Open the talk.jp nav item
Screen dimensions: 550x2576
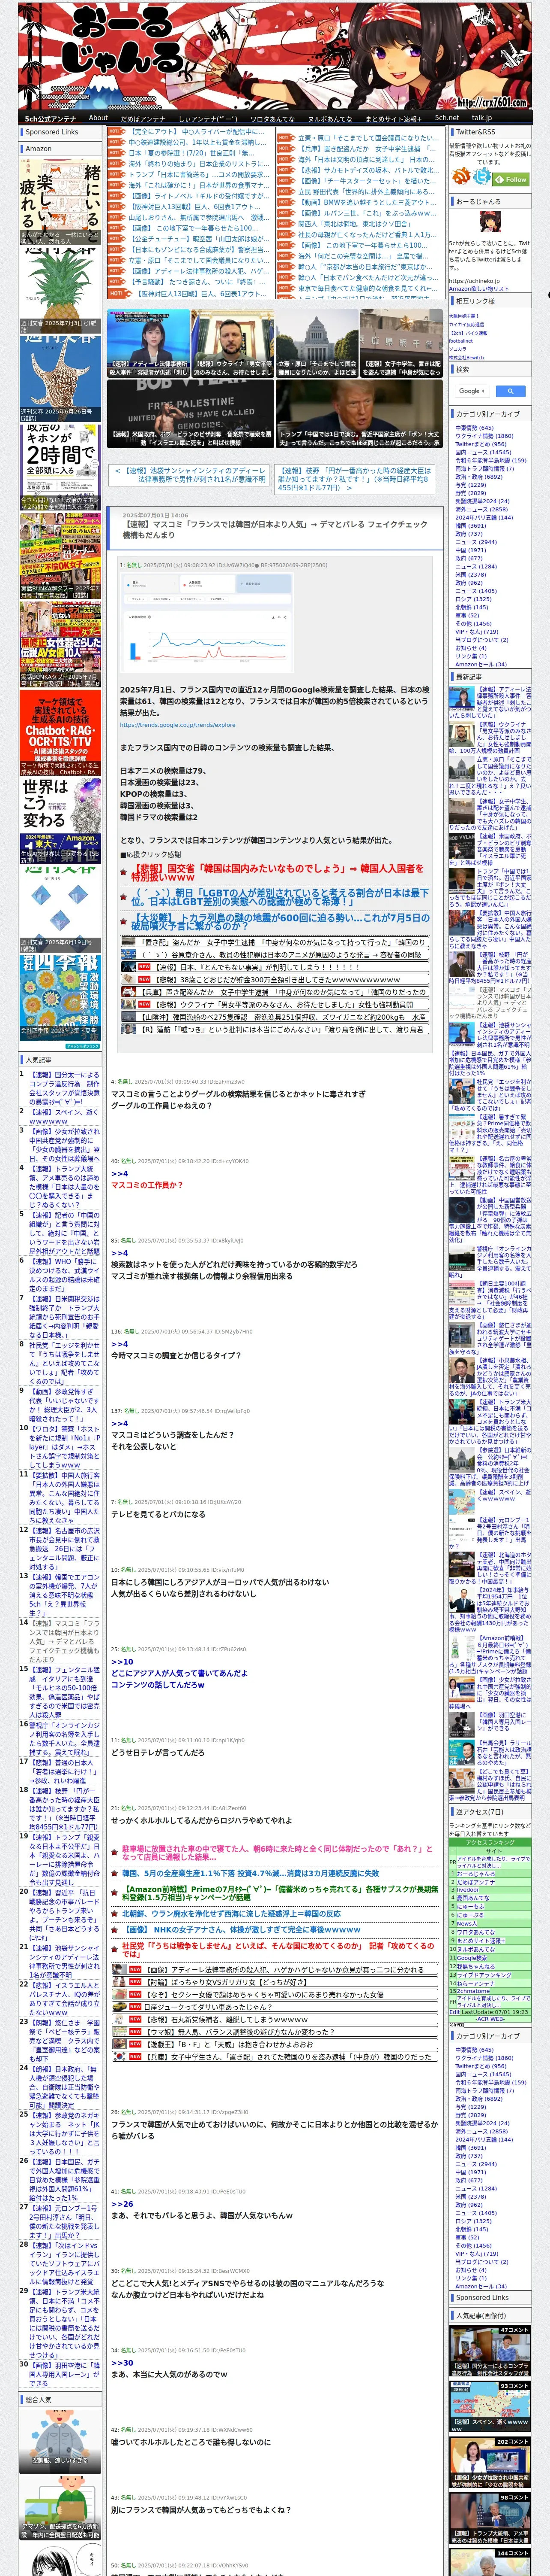coord(482,117)
